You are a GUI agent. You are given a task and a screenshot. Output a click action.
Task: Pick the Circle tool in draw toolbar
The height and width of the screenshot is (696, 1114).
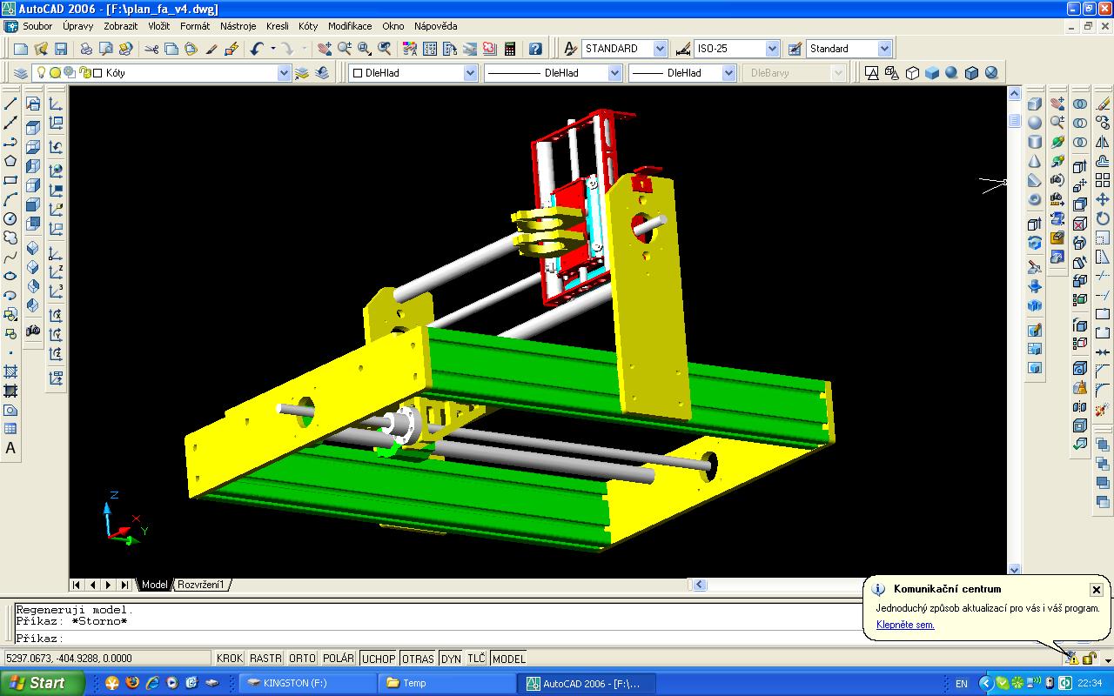coord(10,218)
